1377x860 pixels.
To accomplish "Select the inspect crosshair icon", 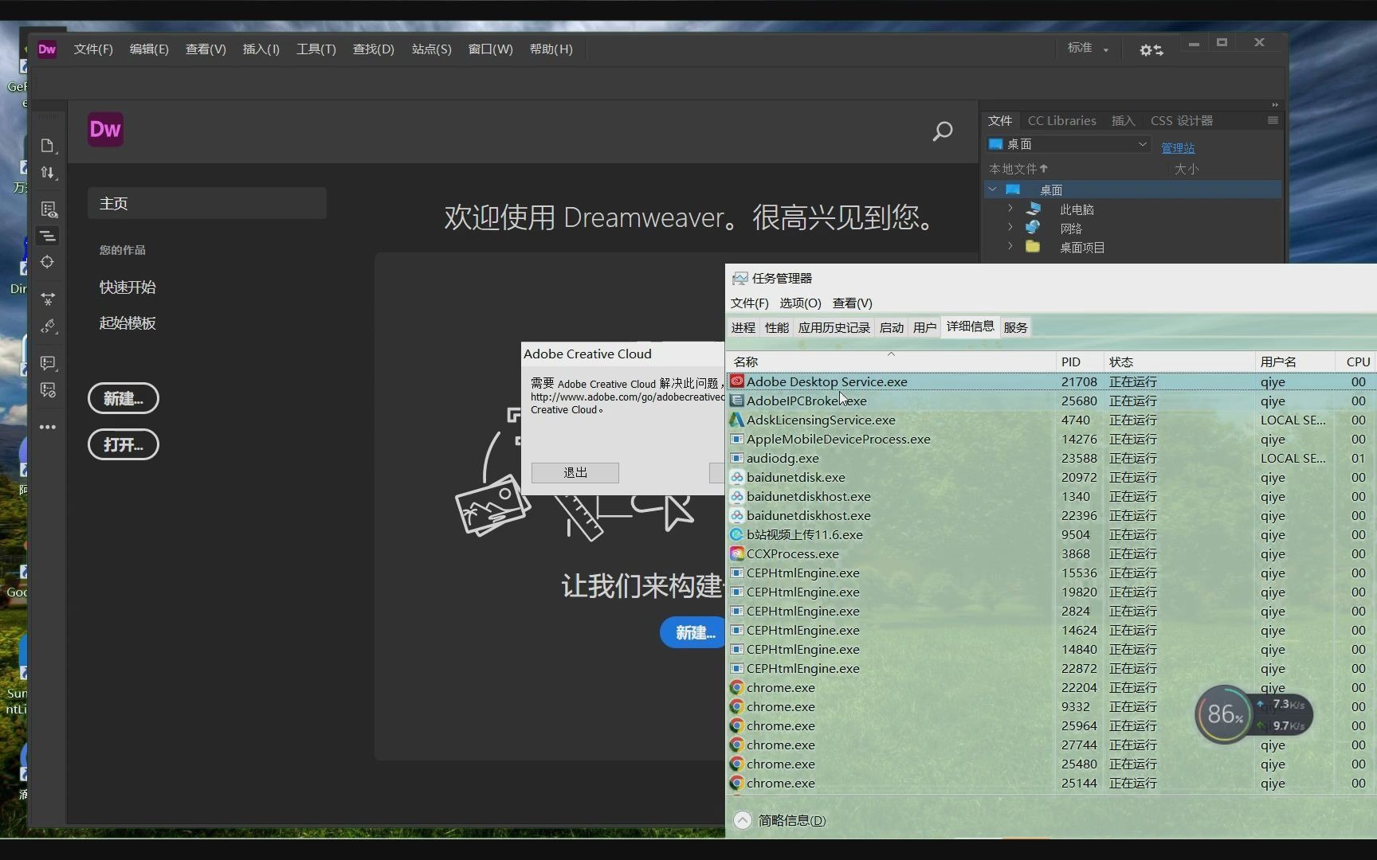I will coord(48,262).
